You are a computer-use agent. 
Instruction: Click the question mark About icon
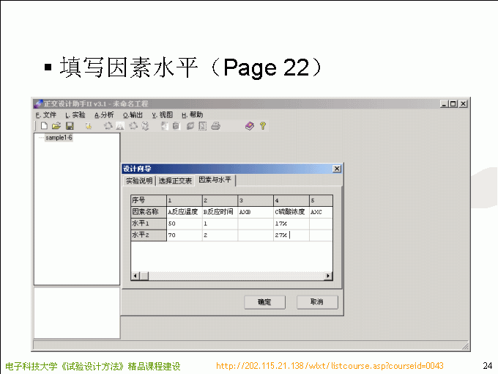click(263, 126)
